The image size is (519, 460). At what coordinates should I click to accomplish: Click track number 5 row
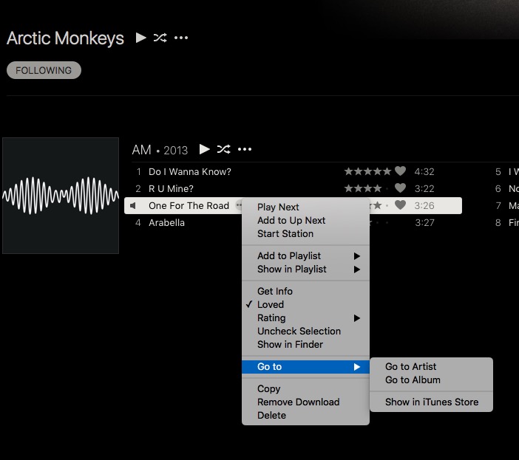click(506, 171)
